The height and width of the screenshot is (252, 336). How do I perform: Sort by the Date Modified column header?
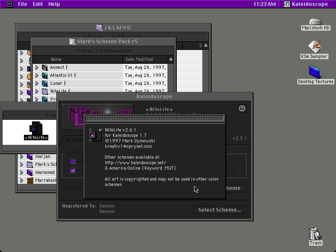pyautogui.click(x=145, y=59)
